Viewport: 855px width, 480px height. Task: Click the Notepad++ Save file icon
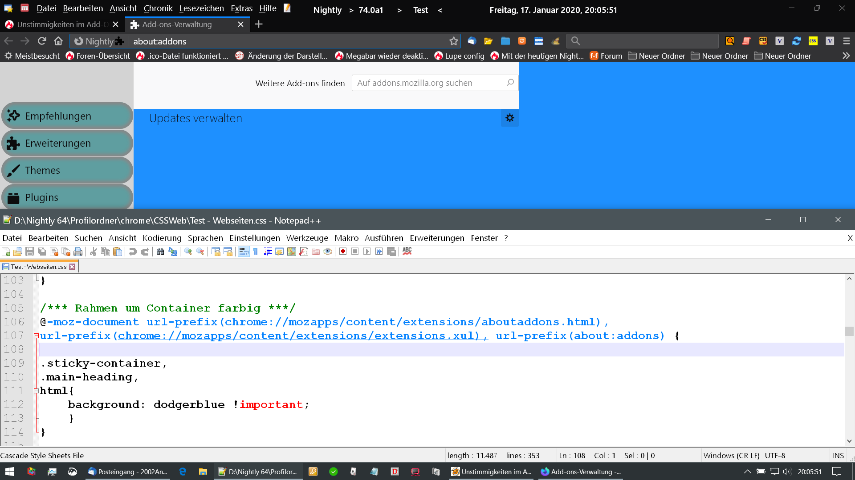tap(30, 252)
